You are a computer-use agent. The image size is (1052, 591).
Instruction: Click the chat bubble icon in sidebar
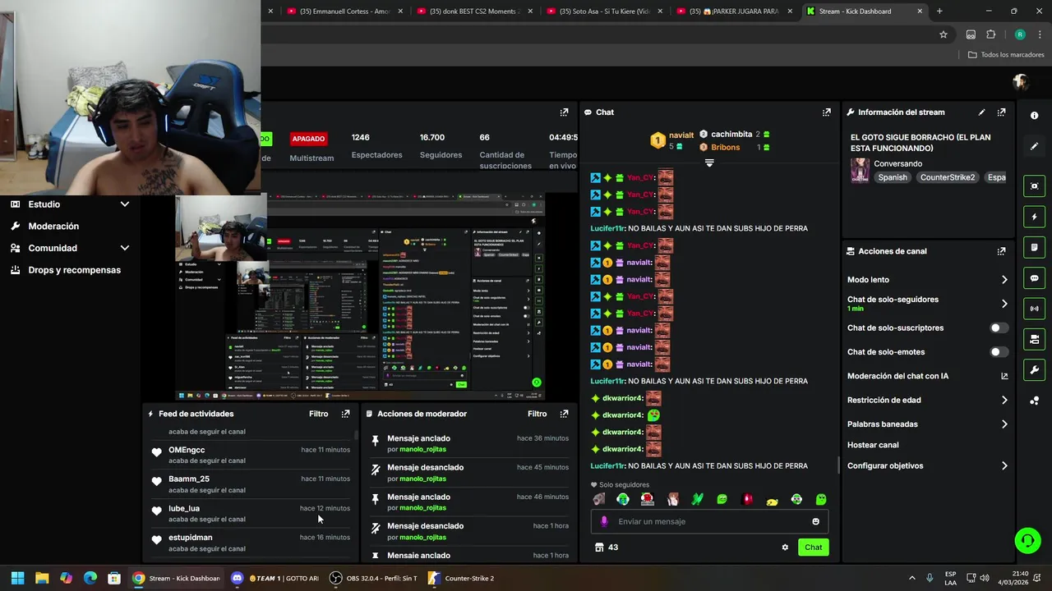pyautogui.click(x=1034, y=278)
